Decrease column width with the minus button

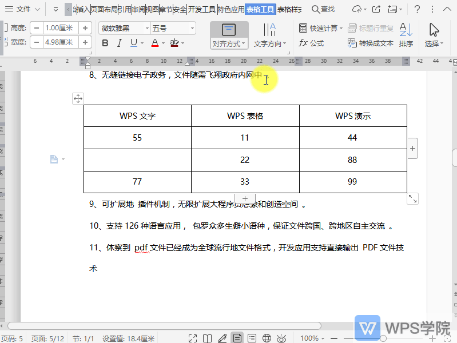pos(37,42)
